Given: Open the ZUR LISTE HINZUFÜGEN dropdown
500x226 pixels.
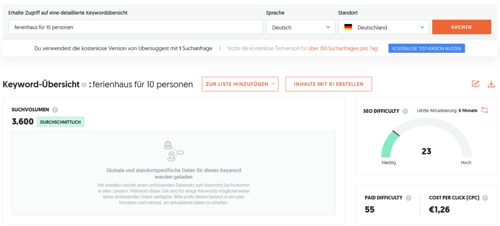Looking at the screenshot, I should 240,84.
